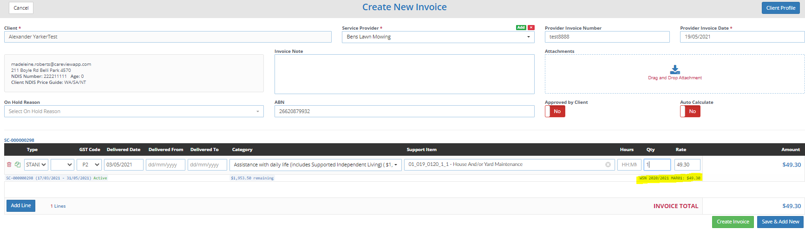Toggle the Auto Calculate switch
Image resolution: width=805 pixels, height=235 pixels.
point(690,111)
